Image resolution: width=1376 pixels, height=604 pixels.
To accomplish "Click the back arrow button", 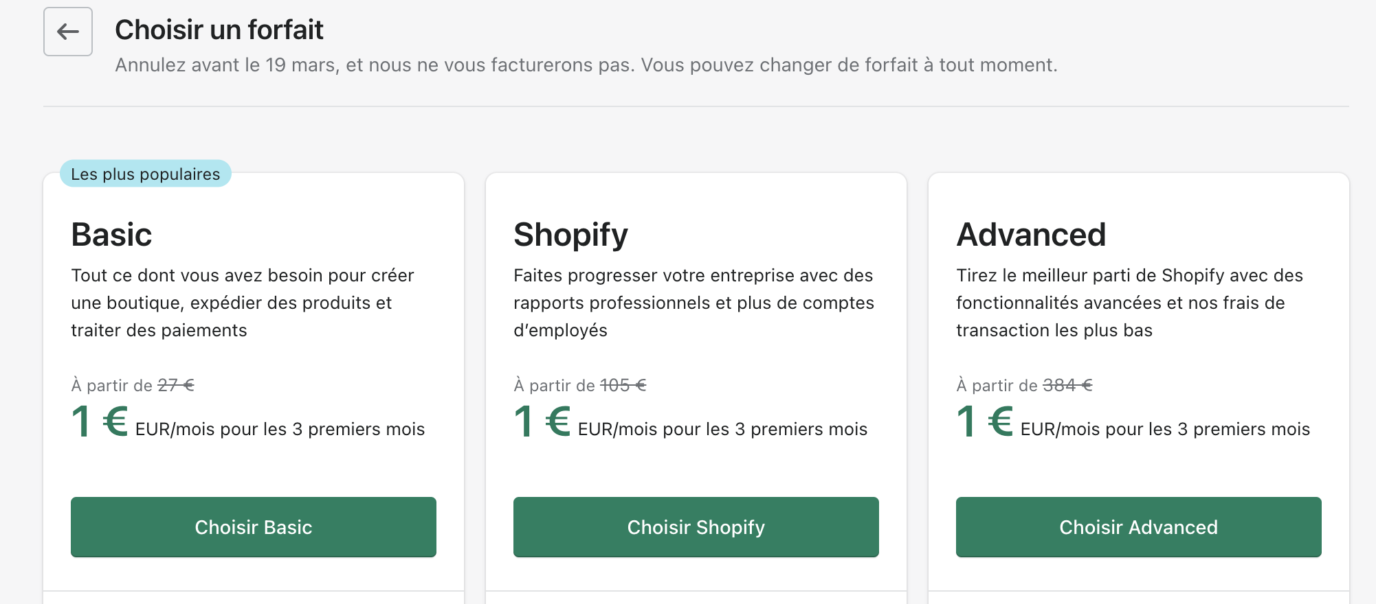I will 68,32.
